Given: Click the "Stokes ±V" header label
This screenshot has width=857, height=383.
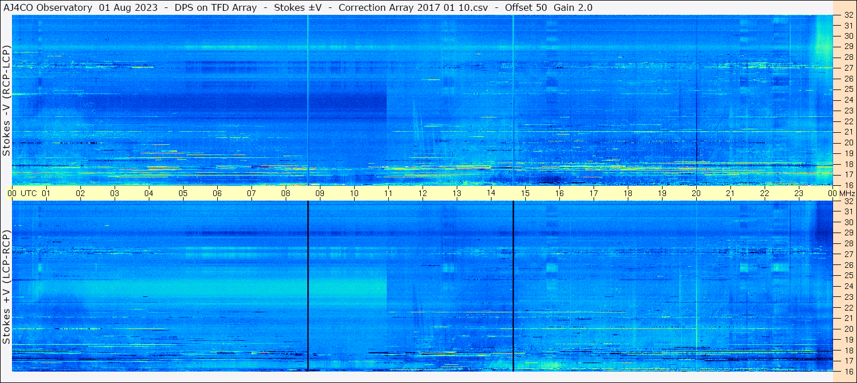Looking at the screenshot, I should pyautogui.click(x=298, y=7).
